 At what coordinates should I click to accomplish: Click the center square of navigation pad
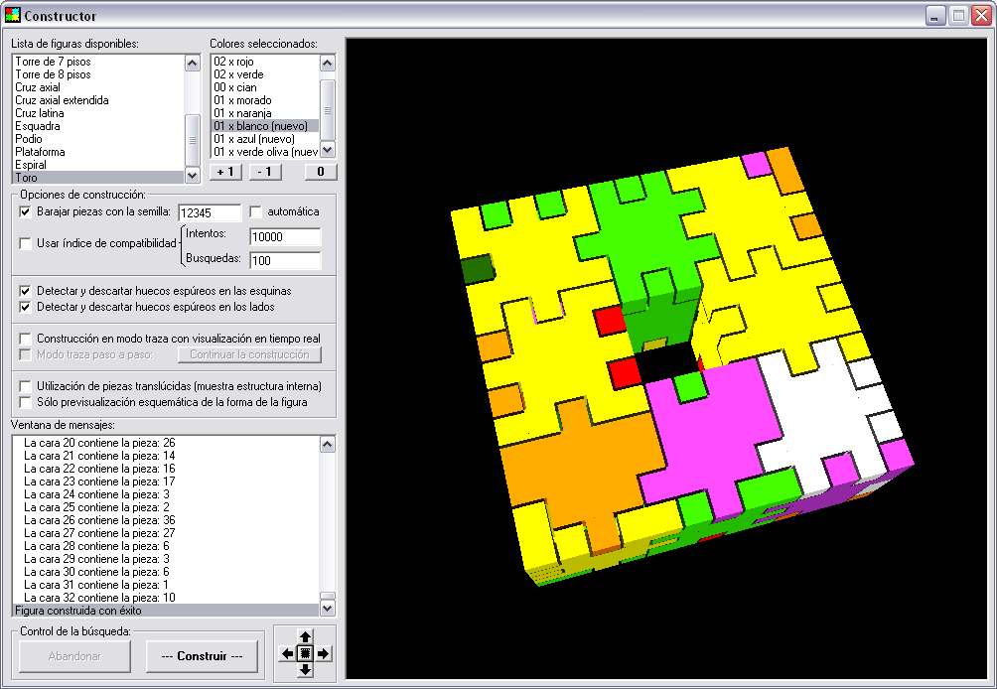pyautogui.click(x=305, y=653)
